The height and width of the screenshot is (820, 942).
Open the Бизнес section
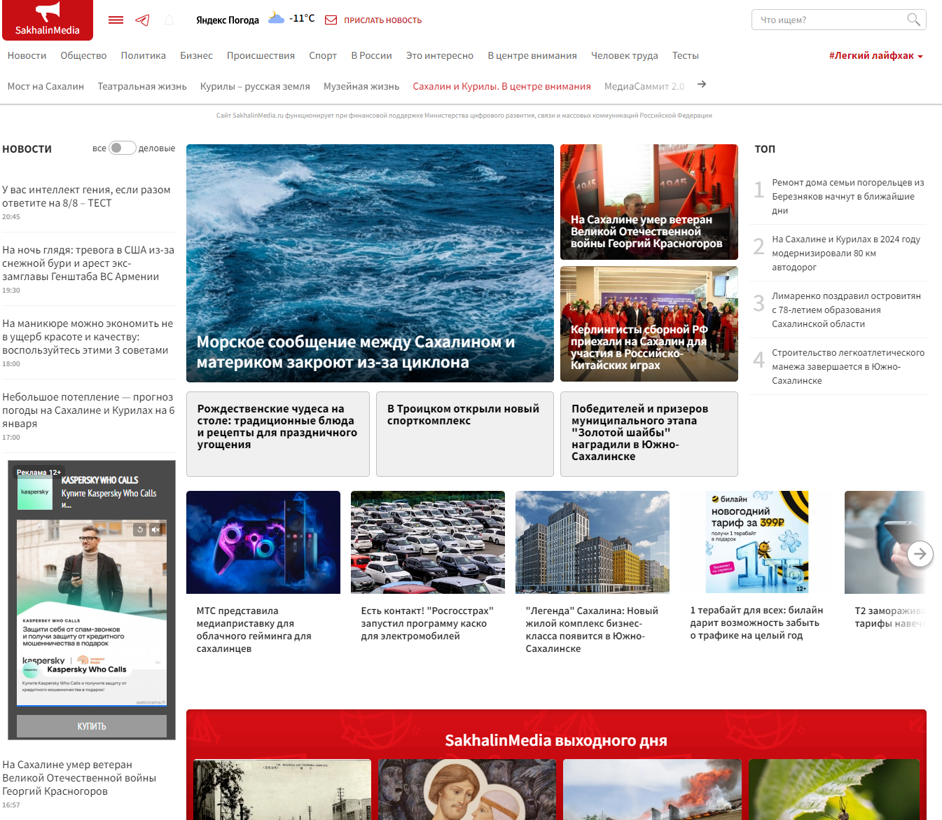click(x=196, y=56)
